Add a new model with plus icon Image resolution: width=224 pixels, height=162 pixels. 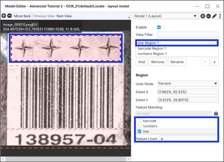(203, 16)
